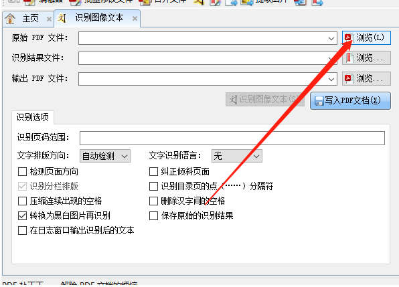Expand the 文字识别语言 dropdown

(236, 156)
